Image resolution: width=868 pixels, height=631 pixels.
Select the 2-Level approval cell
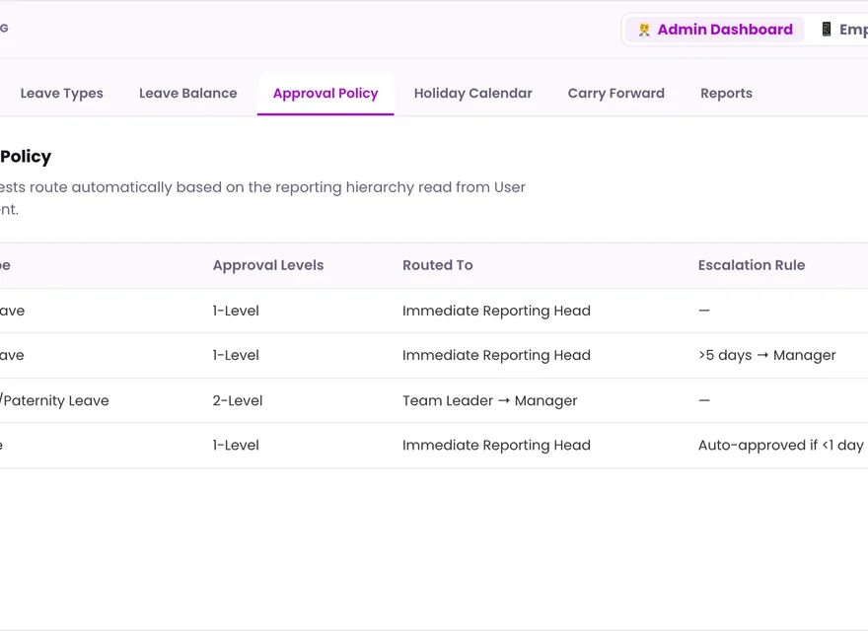(238, 400)
